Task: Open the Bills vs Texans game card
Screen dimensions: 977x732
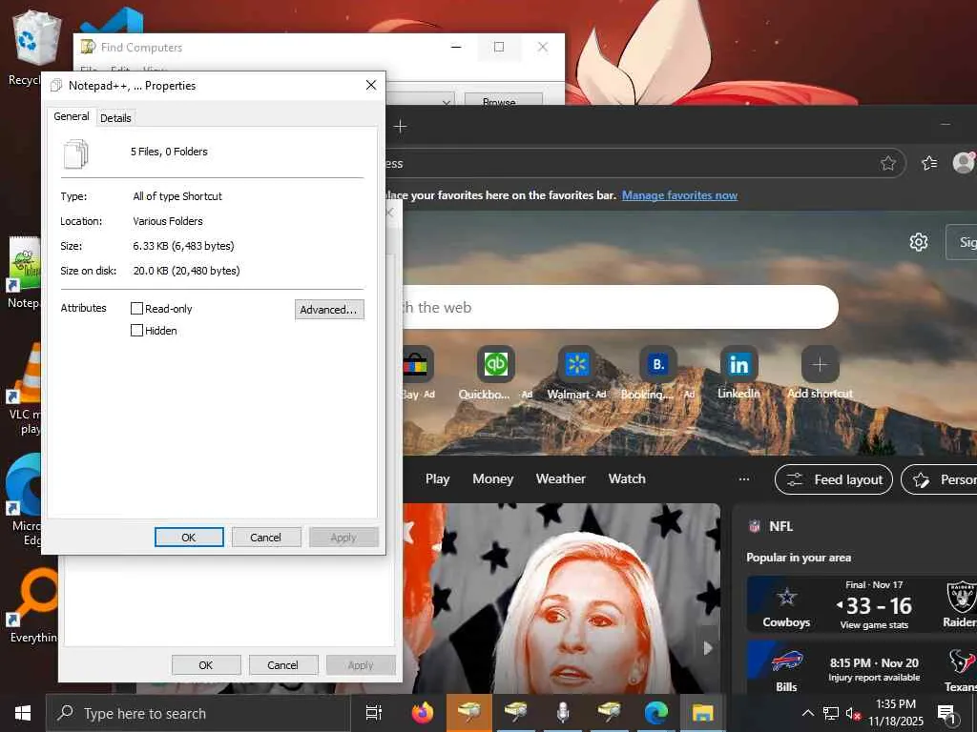Action: coord(863,668)
